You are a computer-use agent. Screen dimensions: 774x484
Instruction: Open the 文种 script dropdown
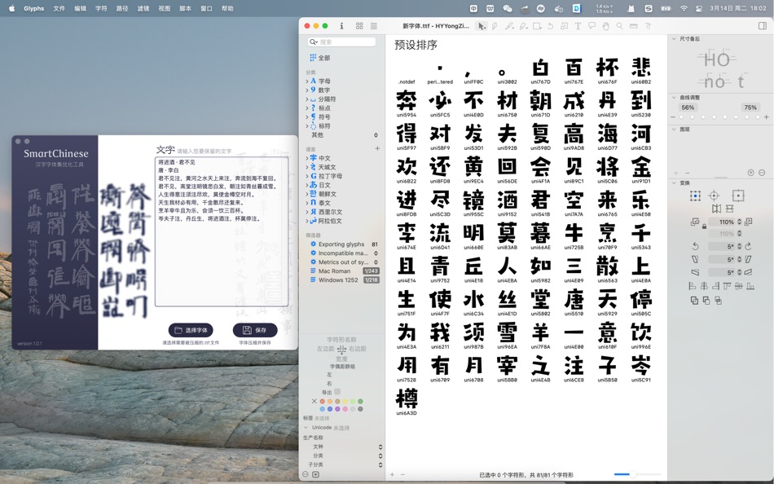tap(380, 447)
